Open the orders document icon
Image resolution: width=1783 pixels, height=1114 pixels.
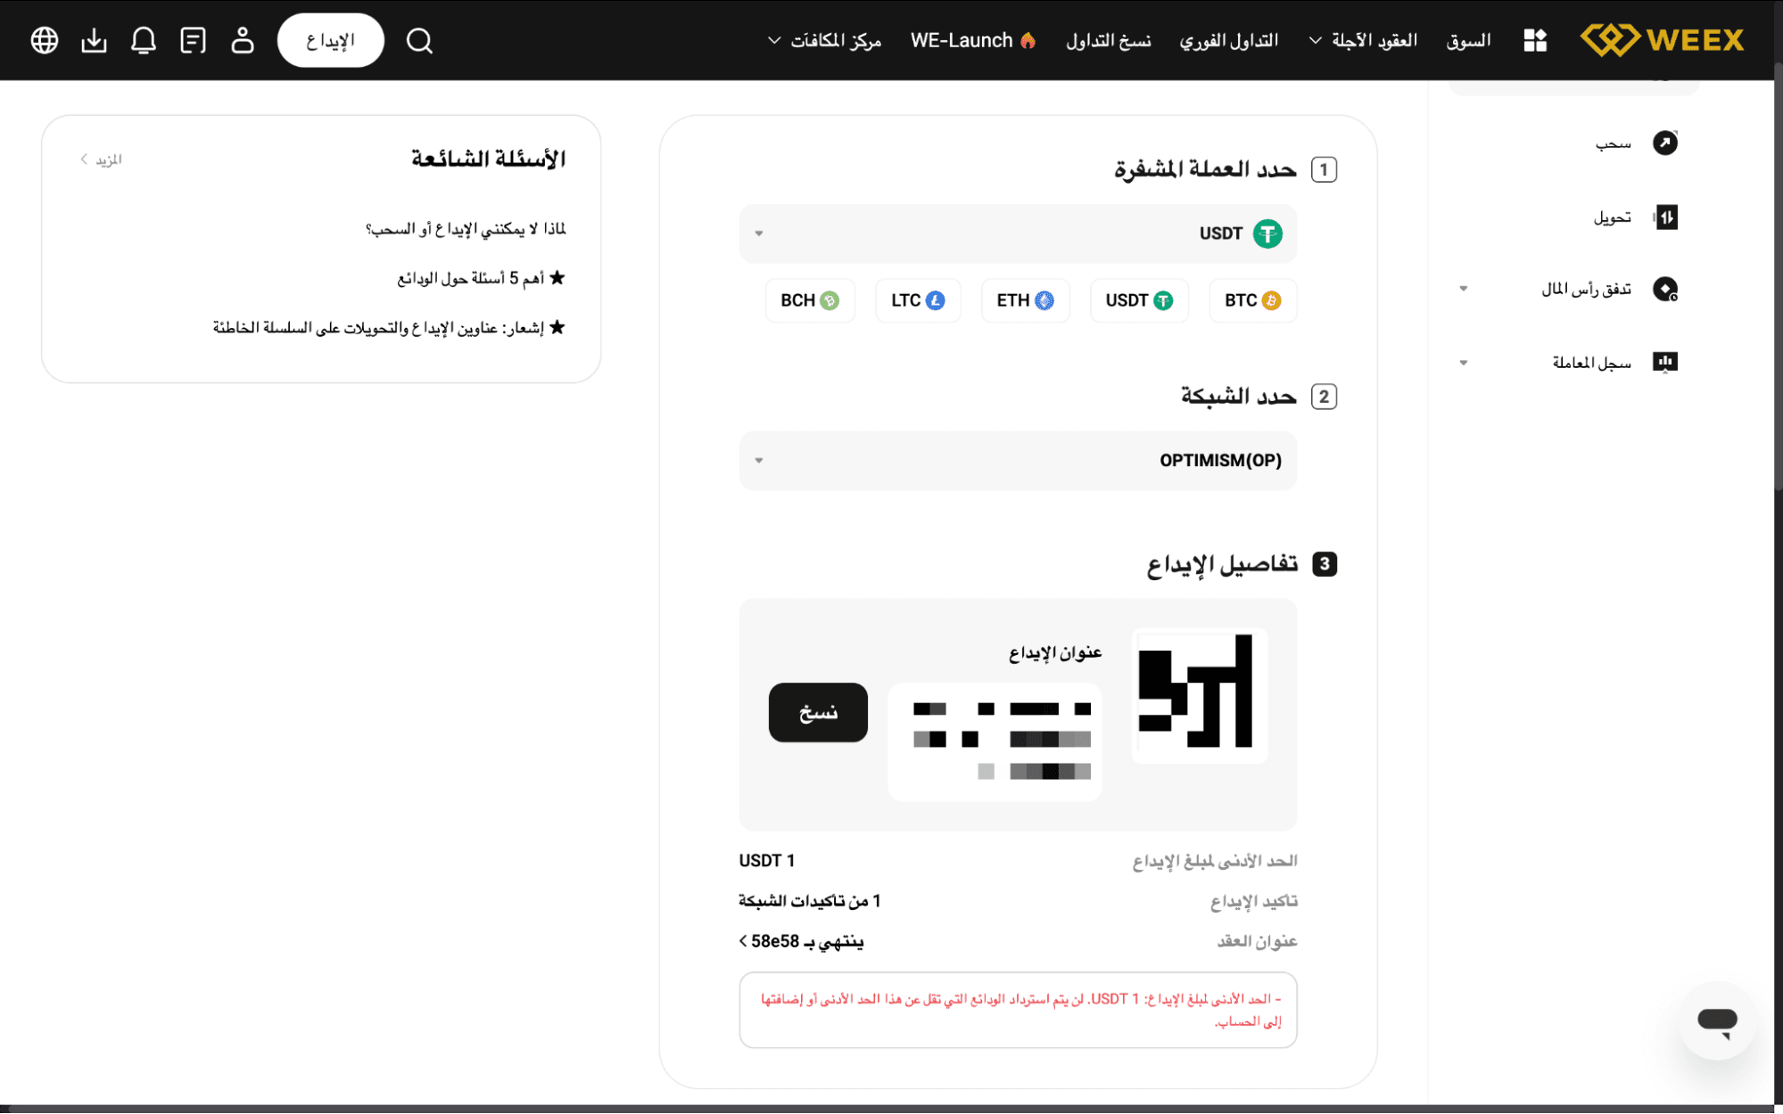pos(193,40)
